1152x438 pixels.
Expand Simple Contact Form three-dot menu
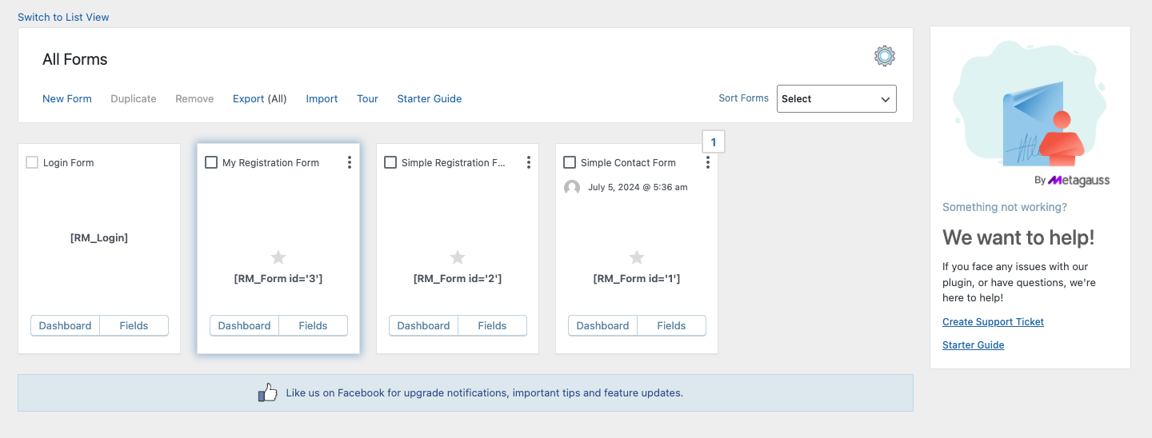pyautogui.click(x=708, y=162)
